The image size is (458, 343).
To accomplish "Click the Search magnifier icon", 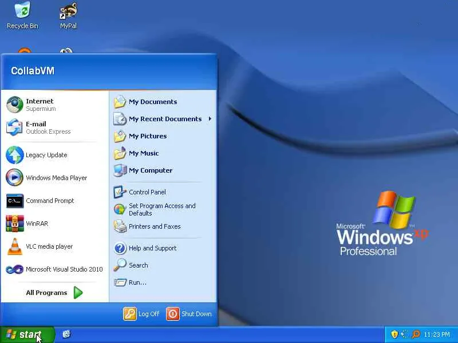I will (120, 265).
